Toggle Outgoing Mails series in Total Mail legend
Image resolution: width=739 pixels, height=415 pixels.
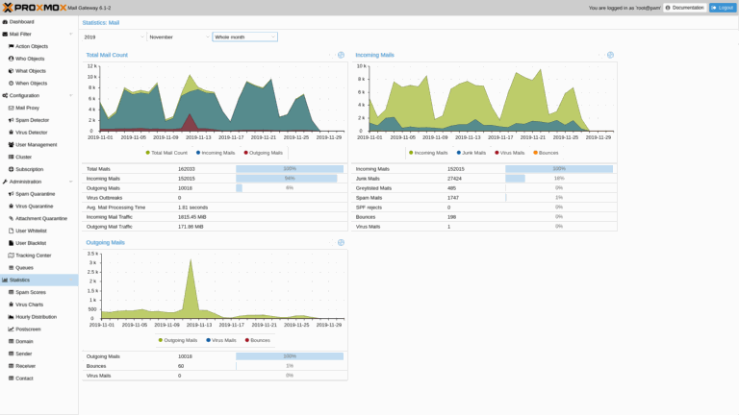pos(263,153)
